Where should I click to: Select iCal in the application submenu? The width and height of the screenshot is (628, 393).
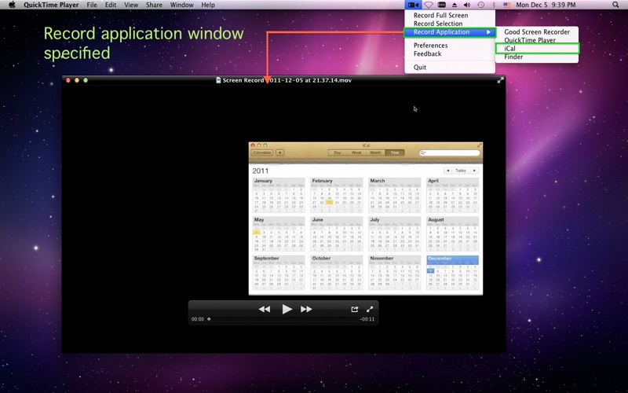click(x=537, y=49)
